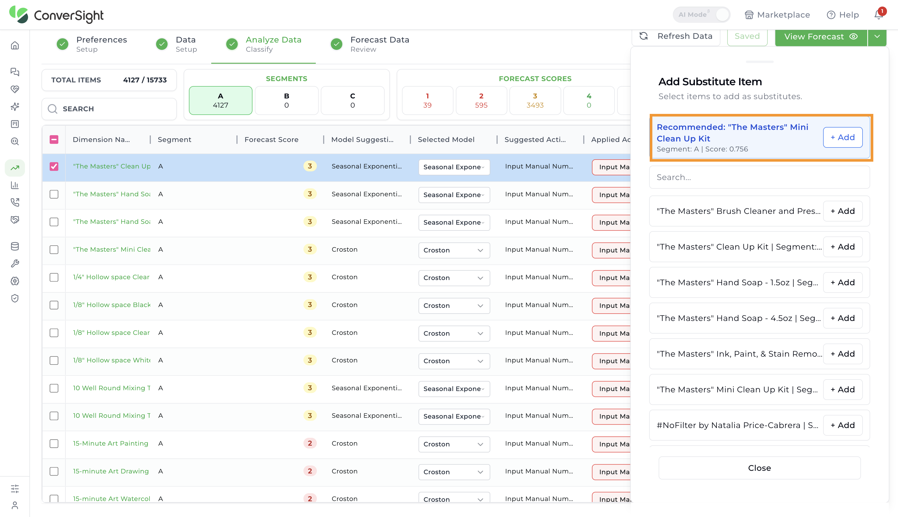This screenshot has height=517, width=898.
Task: Toggle the select-all header checkbox
Action: 54,140
